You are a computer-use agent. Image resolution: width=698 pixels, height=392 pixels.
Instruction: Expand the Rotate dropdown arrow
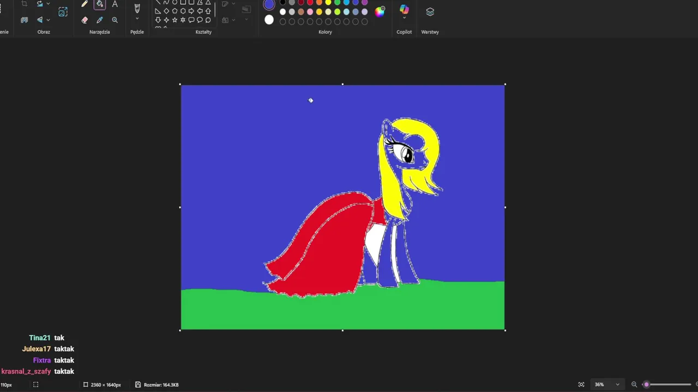click(x=48, y=4)
